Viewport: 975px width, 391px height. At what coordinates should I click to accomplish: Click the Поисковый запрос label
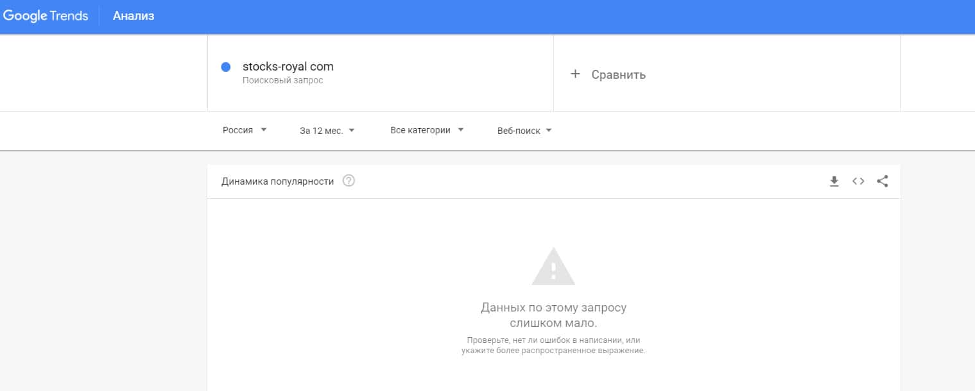[x=282, y=81]
